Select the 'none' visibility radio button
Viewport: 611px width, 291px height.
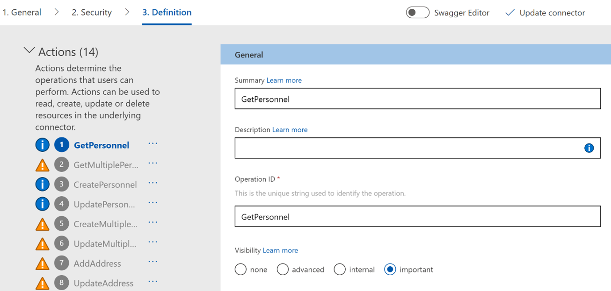tap(241, 269)
